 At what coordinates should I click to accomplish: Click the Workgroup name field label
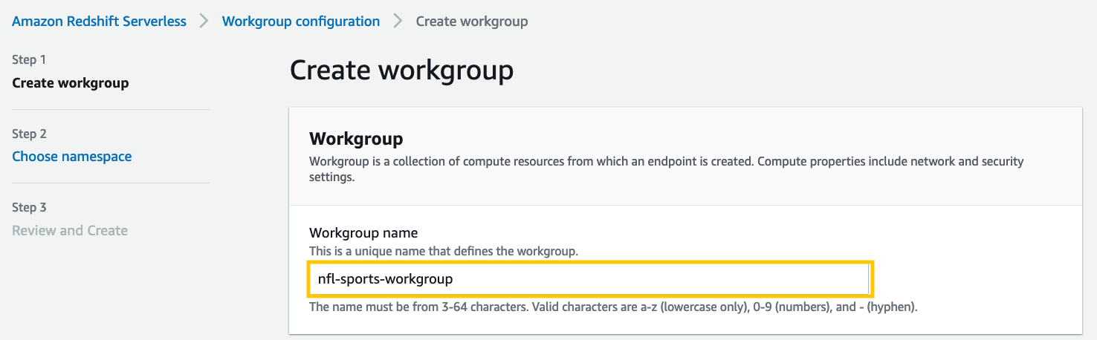[363, 233]
